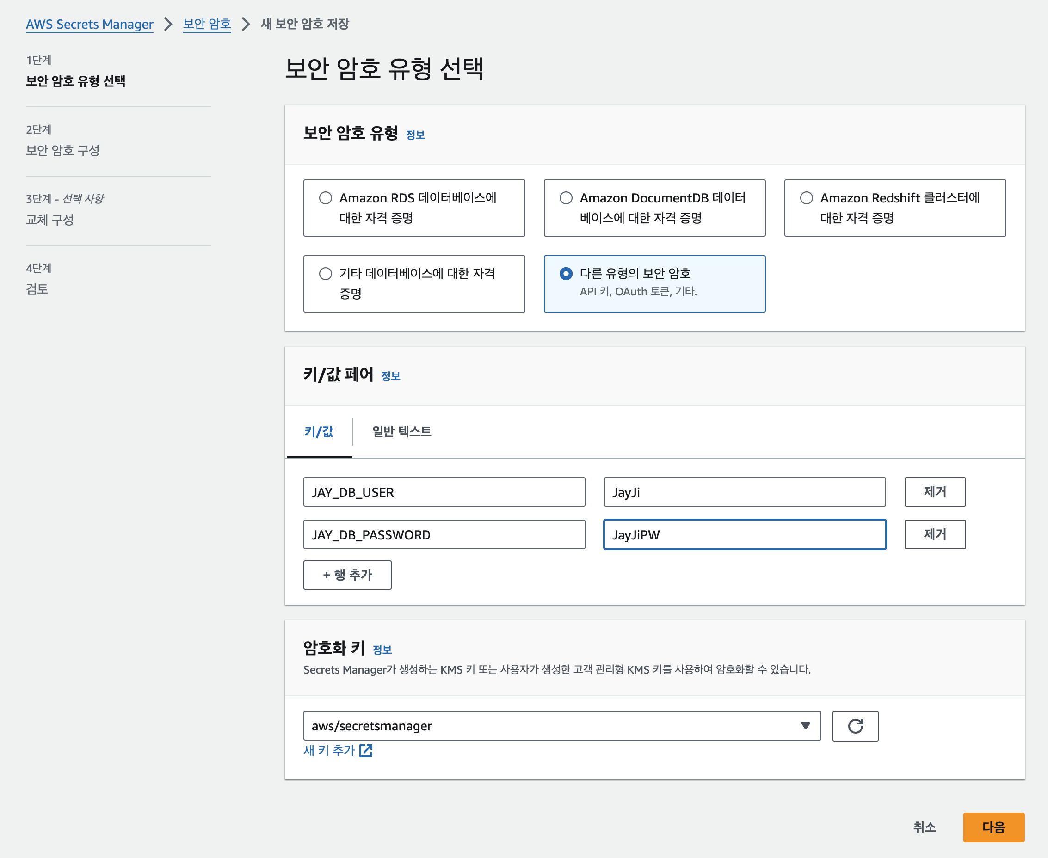This screenshot has height=858, width=1048.
Task: Click the external link icon beside 새 키 추가
Action: point(366,750)
